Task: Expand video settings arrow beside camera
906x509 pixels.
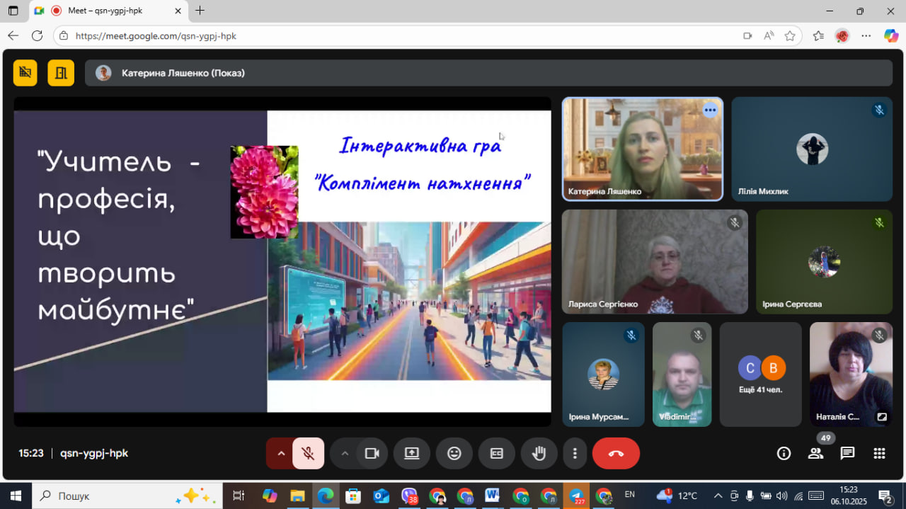Action: [x=345, y=454]
